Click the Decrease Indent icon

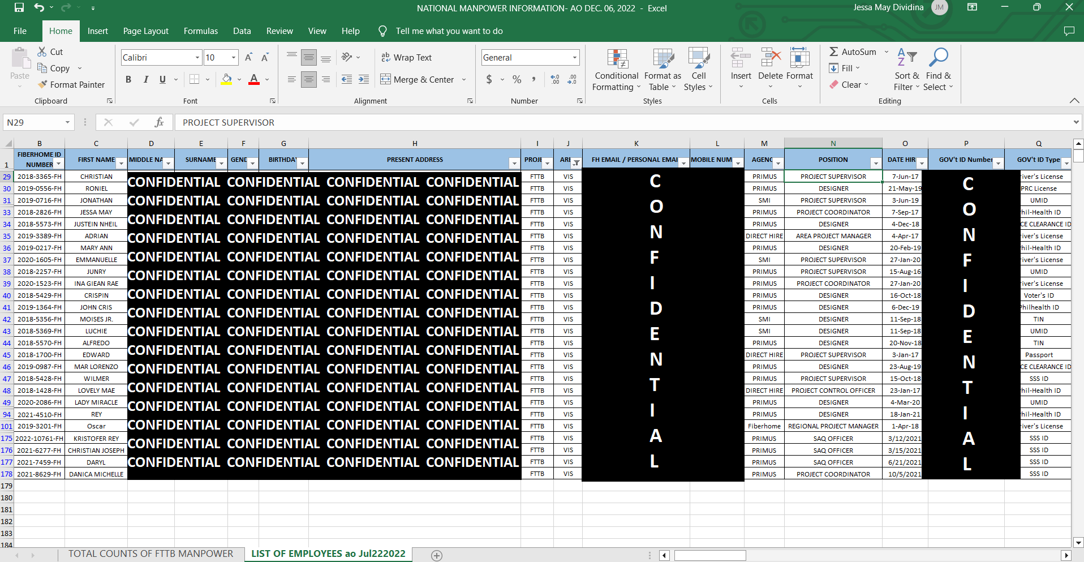click(x=347, y=79)
